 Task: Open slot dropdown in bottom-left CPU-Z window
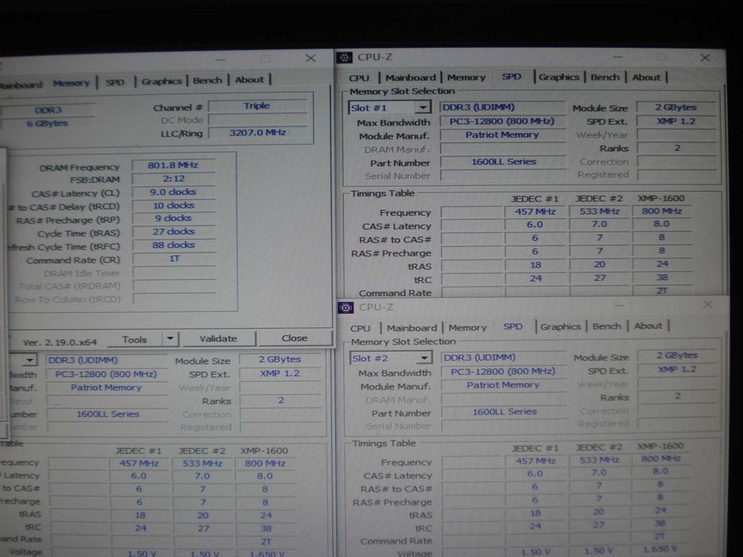click(x=29, y=360)
